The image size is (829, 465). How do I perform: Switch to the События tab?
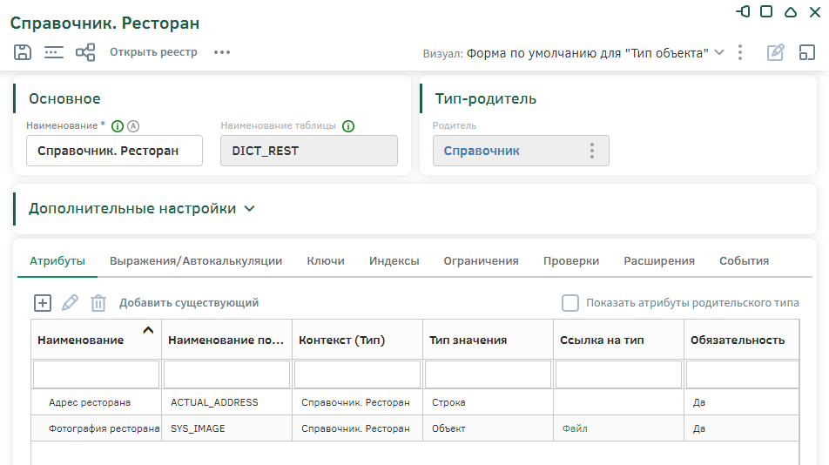click(x=744, y=260)
